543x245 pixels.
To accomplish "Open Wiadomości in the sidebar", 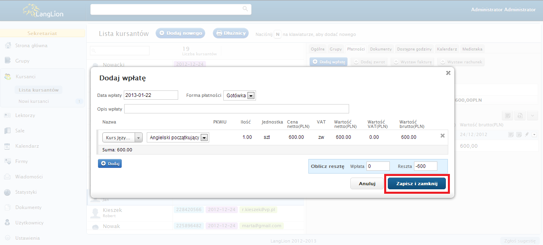I will pos(29,177).
